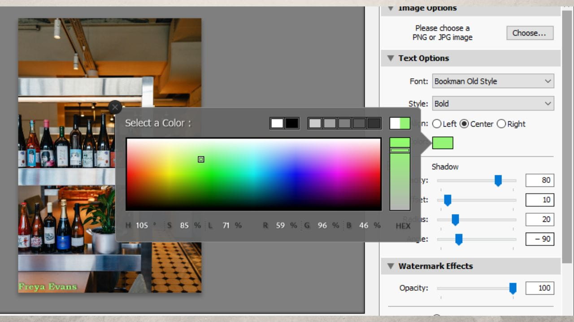574x322 pixels.
Task: Click the wine bottles preview image
Action: (x=110, y=156)
